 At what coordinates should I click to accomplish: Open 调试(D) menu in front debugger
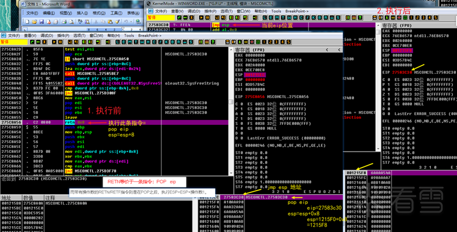coord(46,35)
